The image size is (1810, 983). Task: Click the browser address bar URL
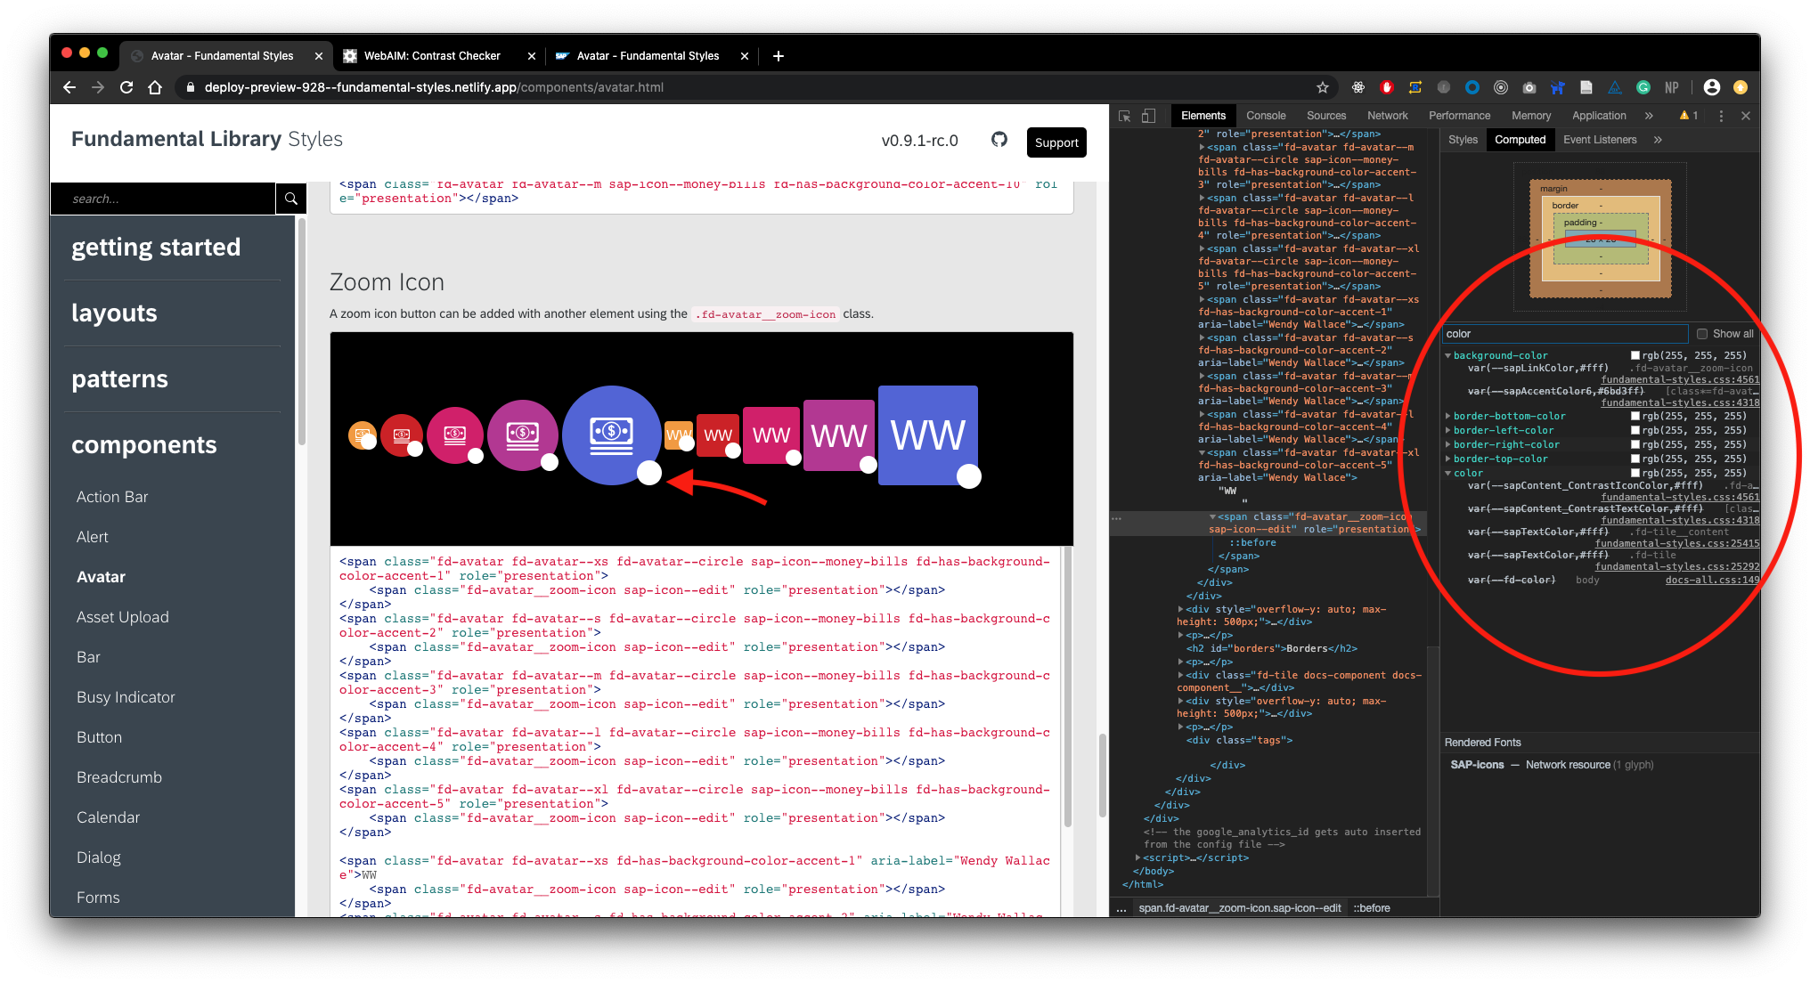tap(434, 87)
